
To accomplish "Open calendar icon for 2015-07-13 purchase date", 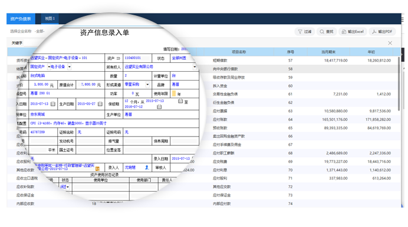I will coord(53,104).
